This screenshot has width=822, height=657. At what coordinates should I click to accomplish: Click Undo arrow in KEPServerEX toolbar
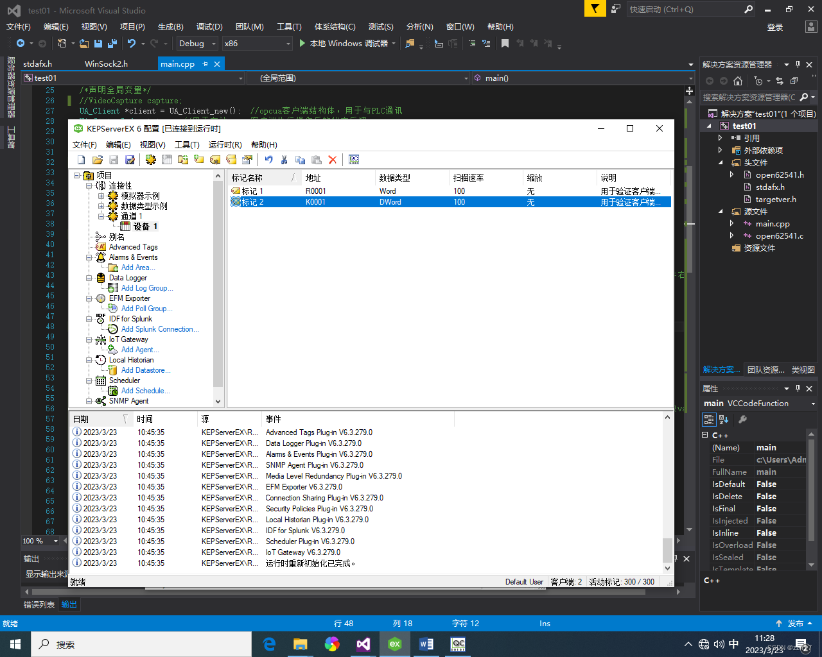(x=268, y=160)
